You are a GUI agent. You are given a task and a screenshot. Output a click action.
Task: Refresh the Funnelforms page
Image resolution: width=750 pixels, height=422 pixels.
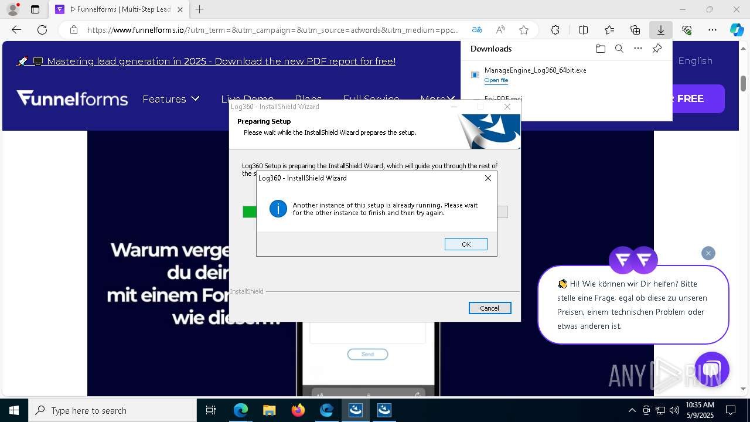click(x=42, y=30)
